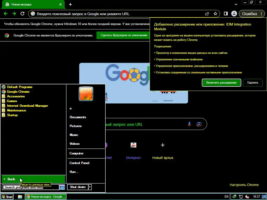Click the share page icon in address bar
The height and width of the screenshot is (200, 267).
point(207,14)
